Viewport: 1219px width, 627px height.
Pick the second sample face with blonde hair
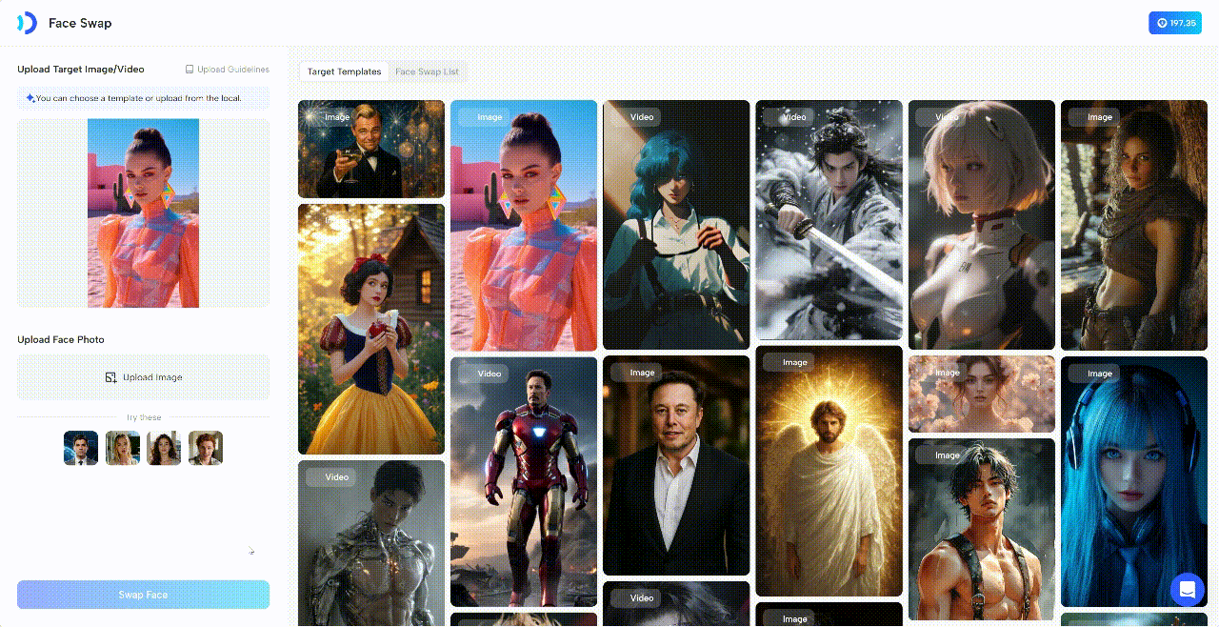(x=123, y=448)
